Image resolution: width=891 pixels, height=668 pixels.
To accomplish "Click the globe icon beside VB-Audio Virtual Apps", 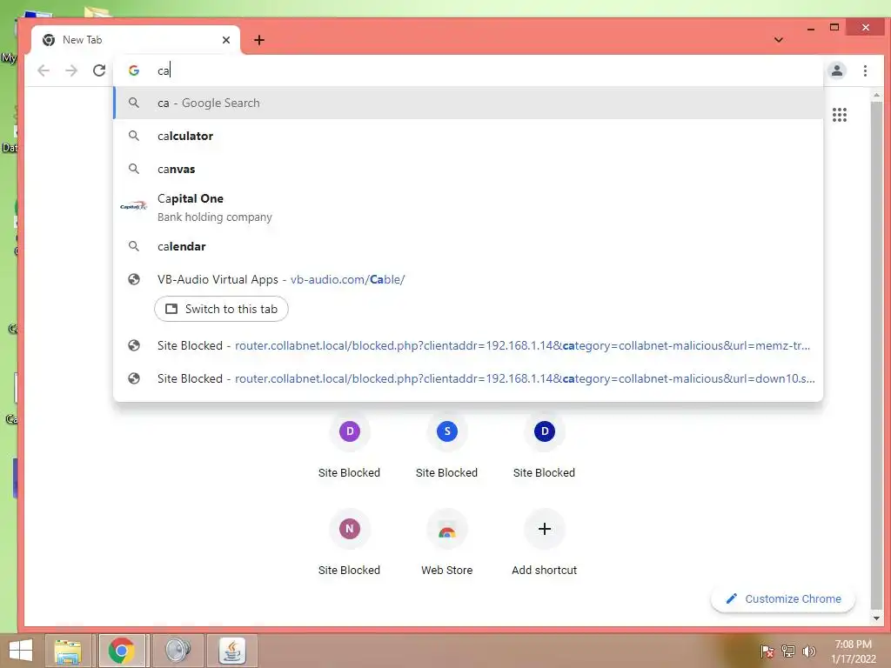I will 133,279.
